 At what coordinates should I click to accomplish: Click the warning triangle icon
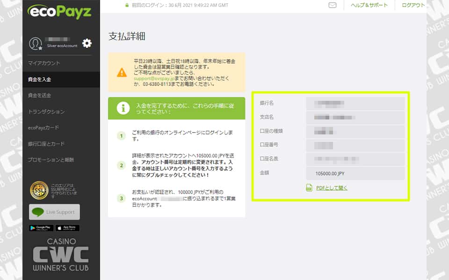122,73
